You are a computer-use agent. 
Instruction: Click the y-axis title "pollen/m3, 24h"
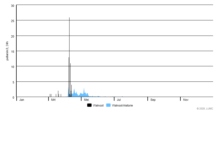point(7,51)
